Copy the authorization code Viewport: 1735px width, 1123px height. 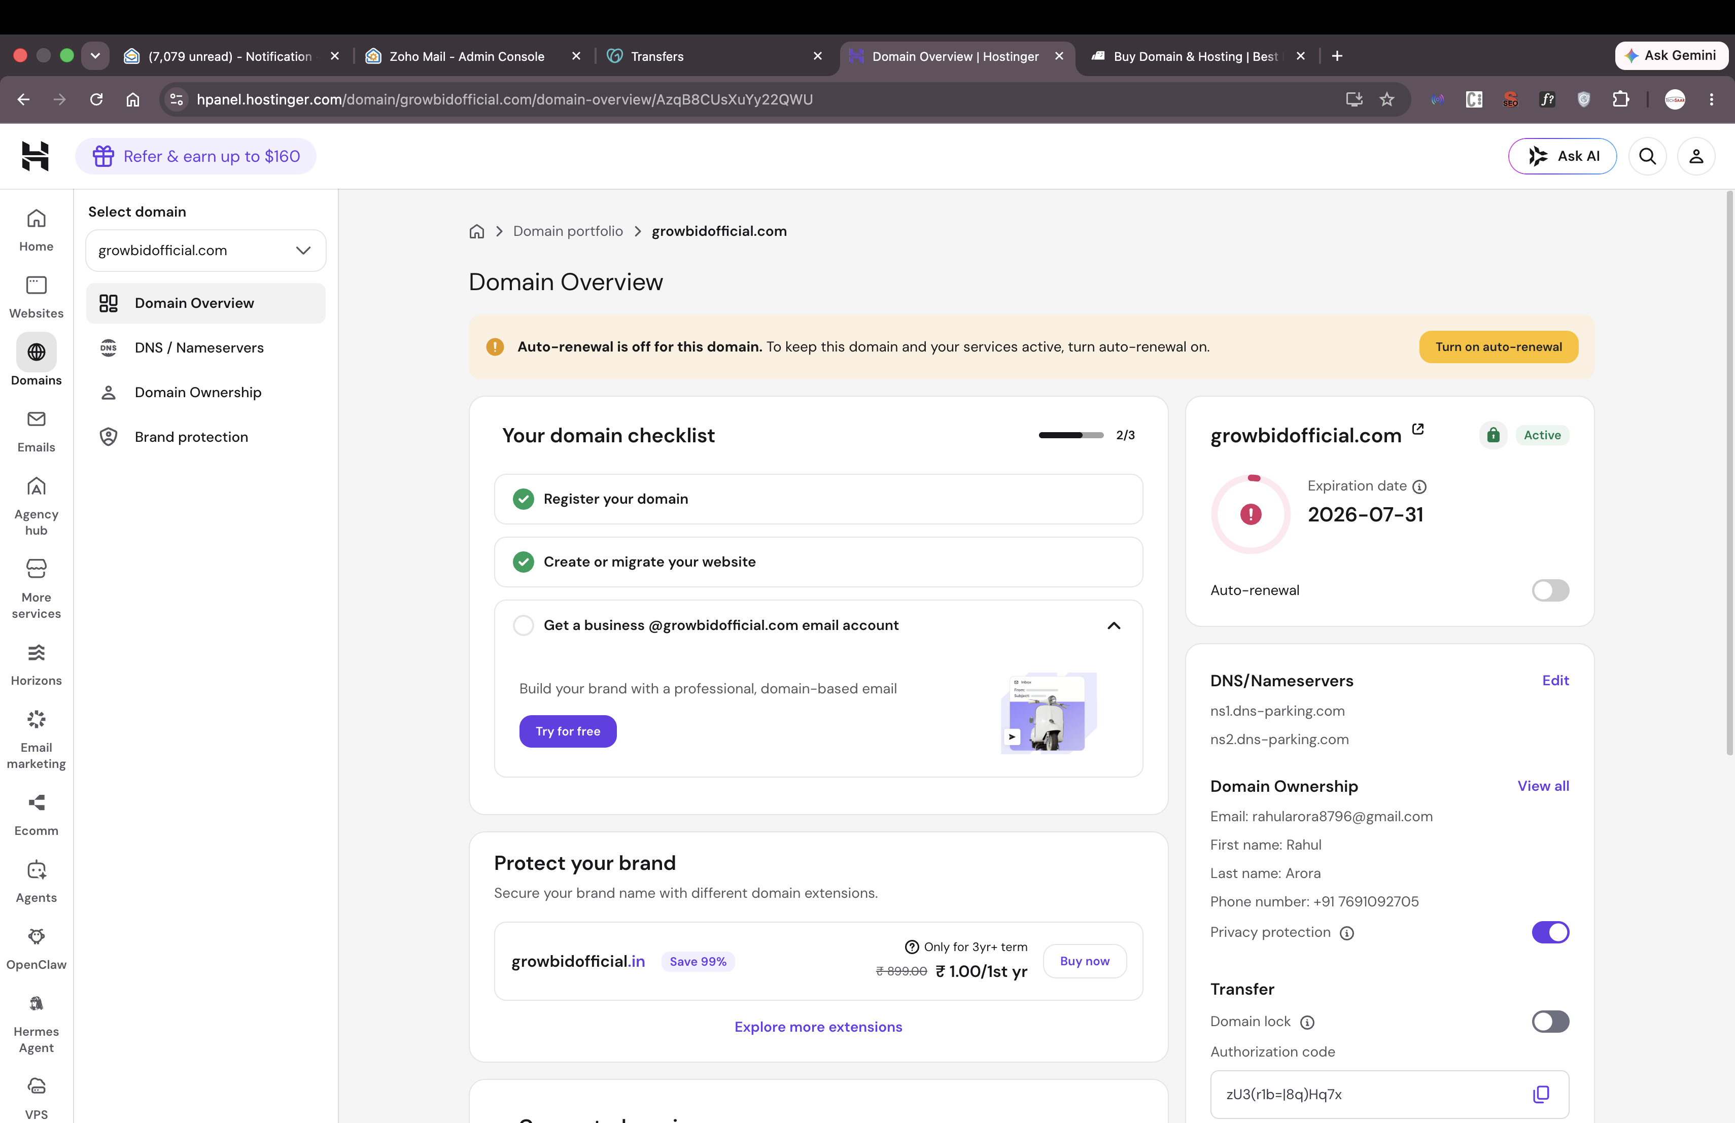click(1540, 1094)
